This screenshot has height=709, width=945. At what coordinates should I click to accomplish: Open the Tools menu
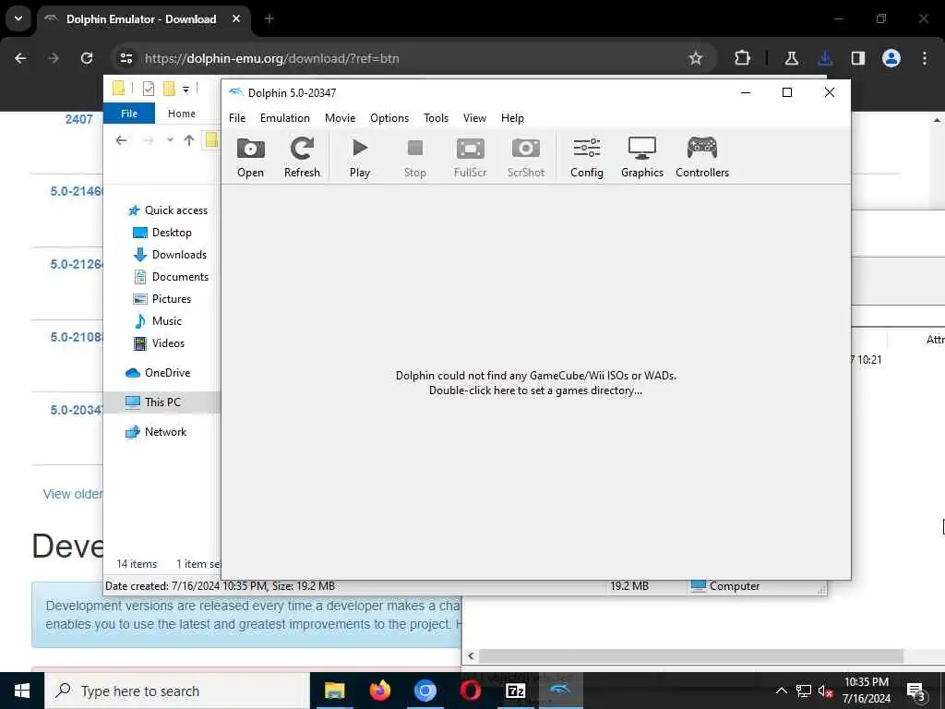coord(436,118)
